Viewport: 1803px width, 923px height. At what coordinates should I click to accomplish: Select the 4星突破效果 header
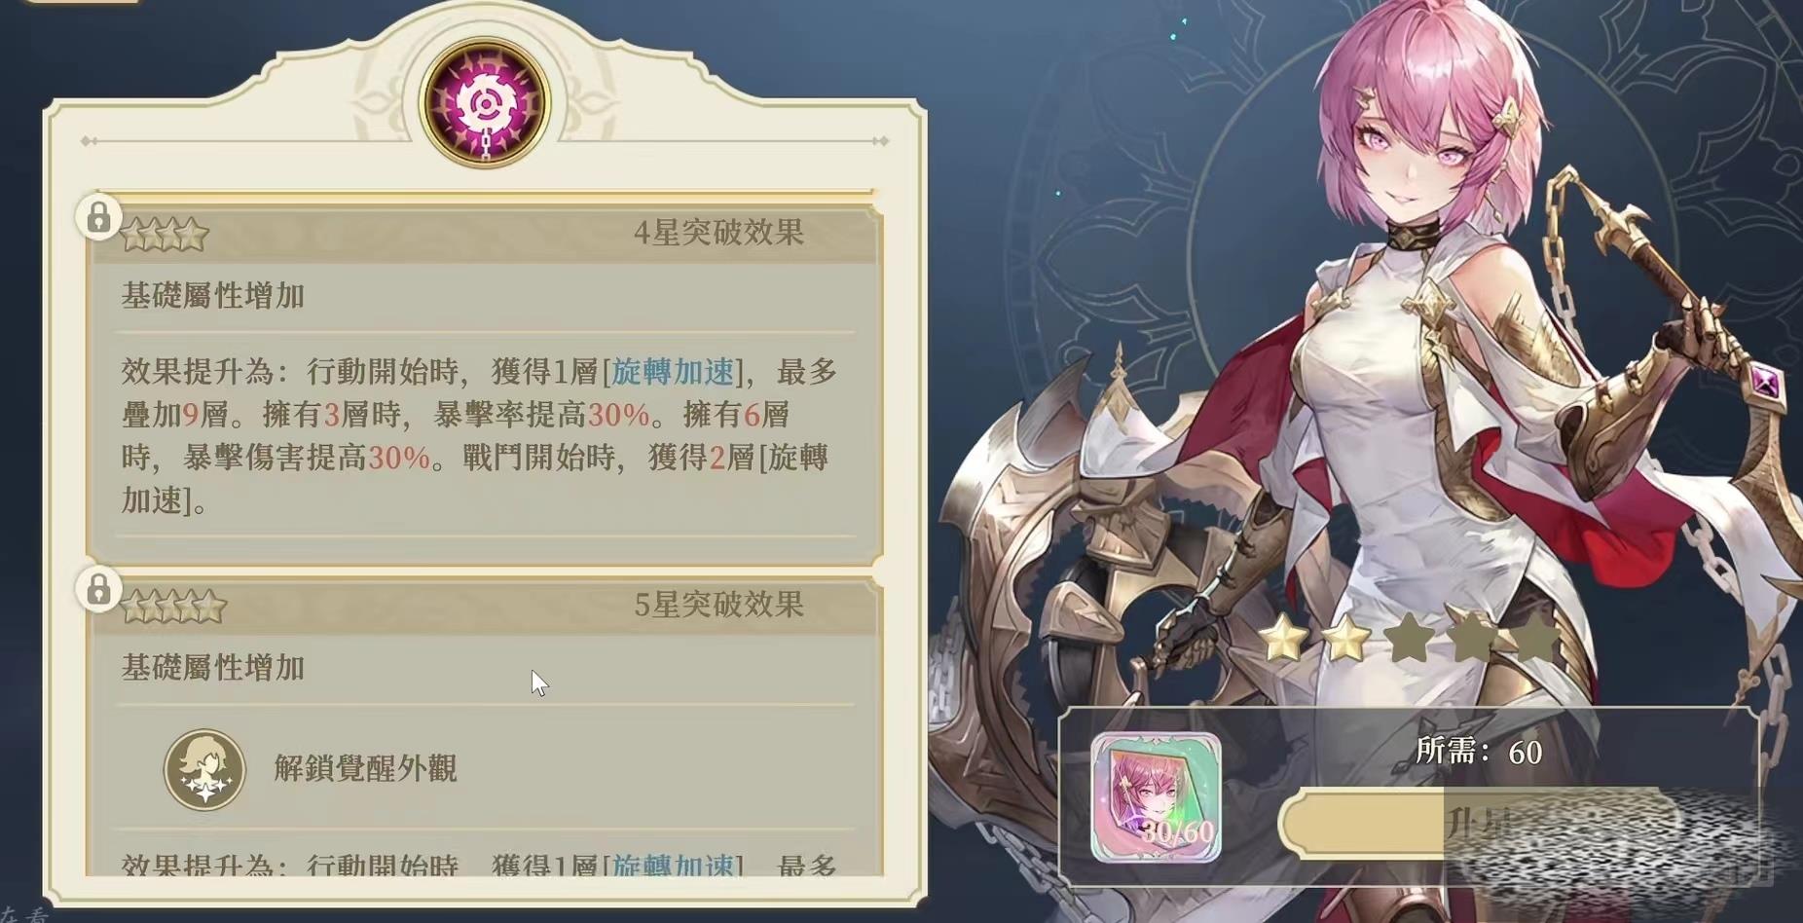click(718, 233)
